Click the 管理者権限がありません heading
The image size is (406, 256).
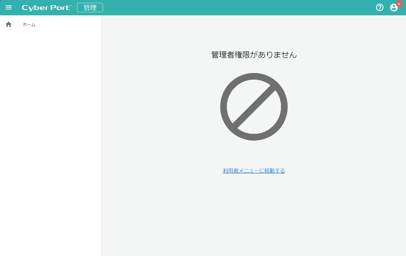tap(254, 55)
